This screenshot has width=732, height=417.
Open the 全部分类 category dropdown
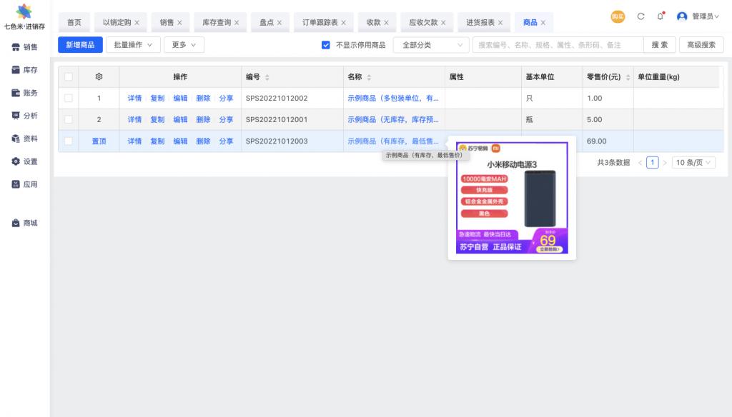431,45
